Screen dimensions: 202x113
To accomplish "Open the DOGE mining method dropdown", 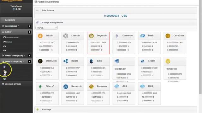I will [x=46, y=28].
